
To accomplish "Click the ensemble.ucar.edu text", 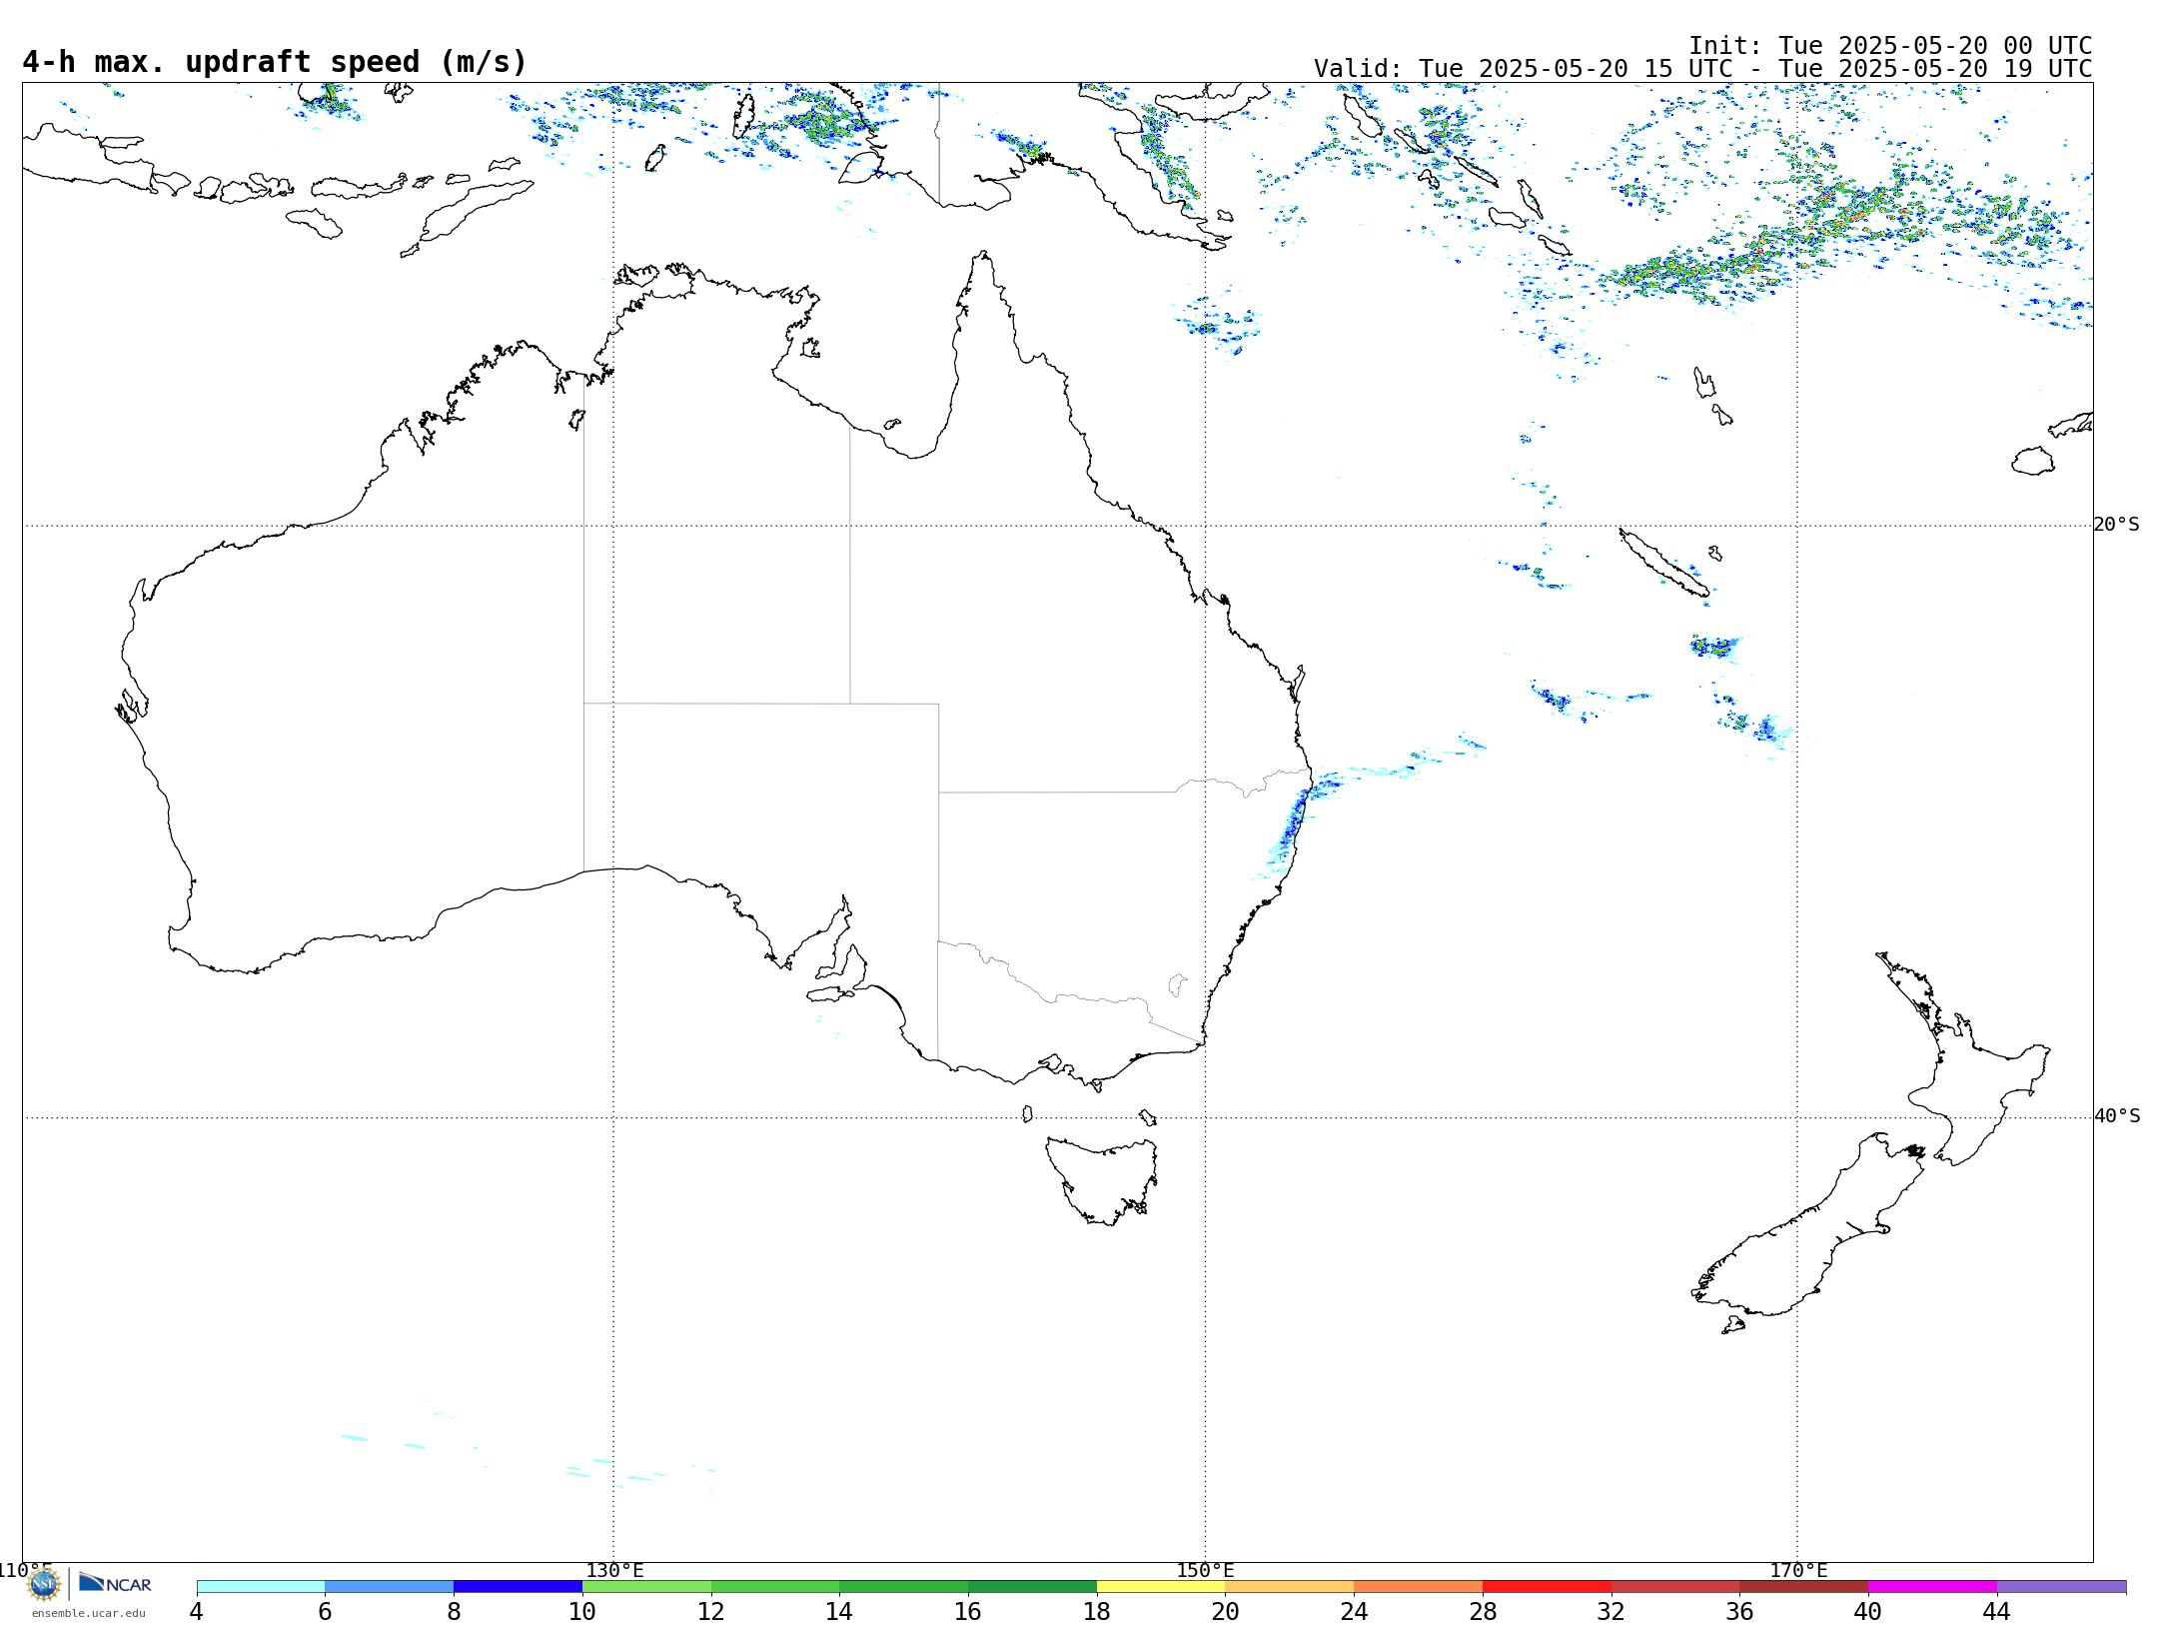I will pos(88,1613).
